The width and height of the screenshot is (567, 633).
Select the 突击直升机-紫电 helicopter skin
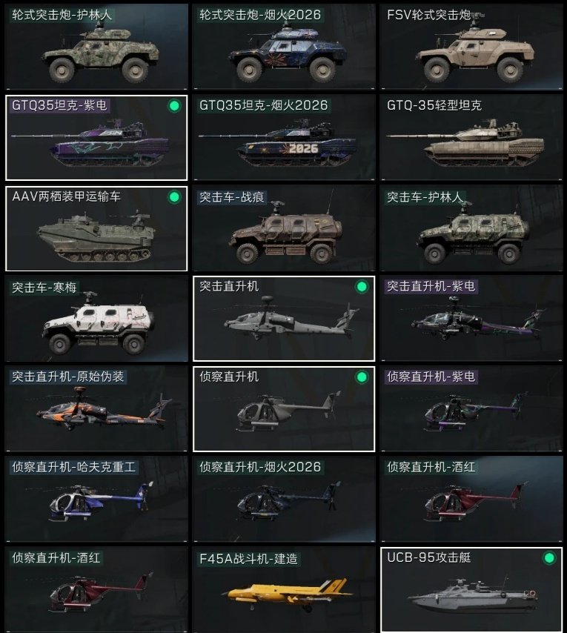pos(471,319)
